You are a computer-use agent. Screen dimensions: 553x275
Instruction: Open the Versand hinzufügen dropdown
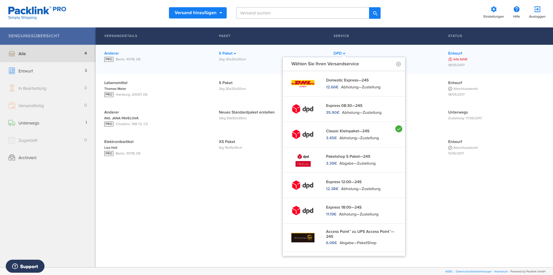[198, 13]
